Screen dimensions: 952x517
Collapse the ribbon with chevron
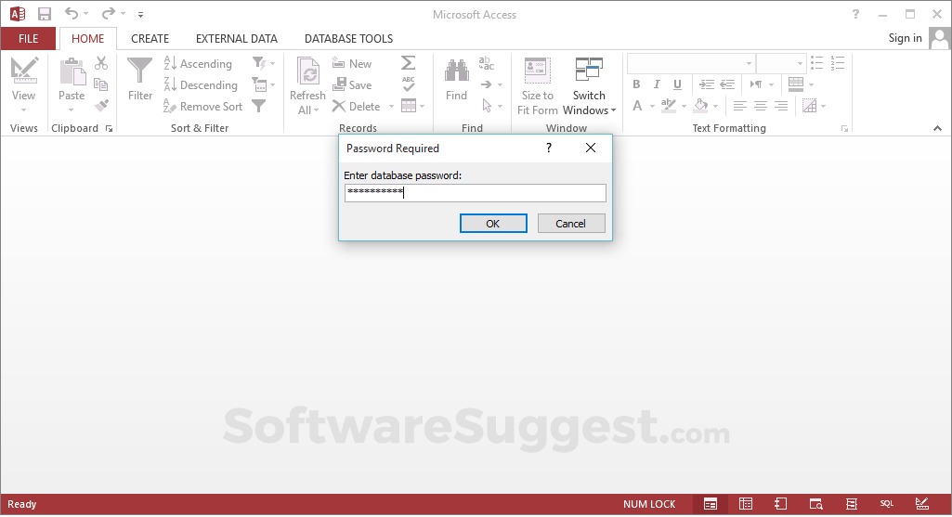pos(937,128)
